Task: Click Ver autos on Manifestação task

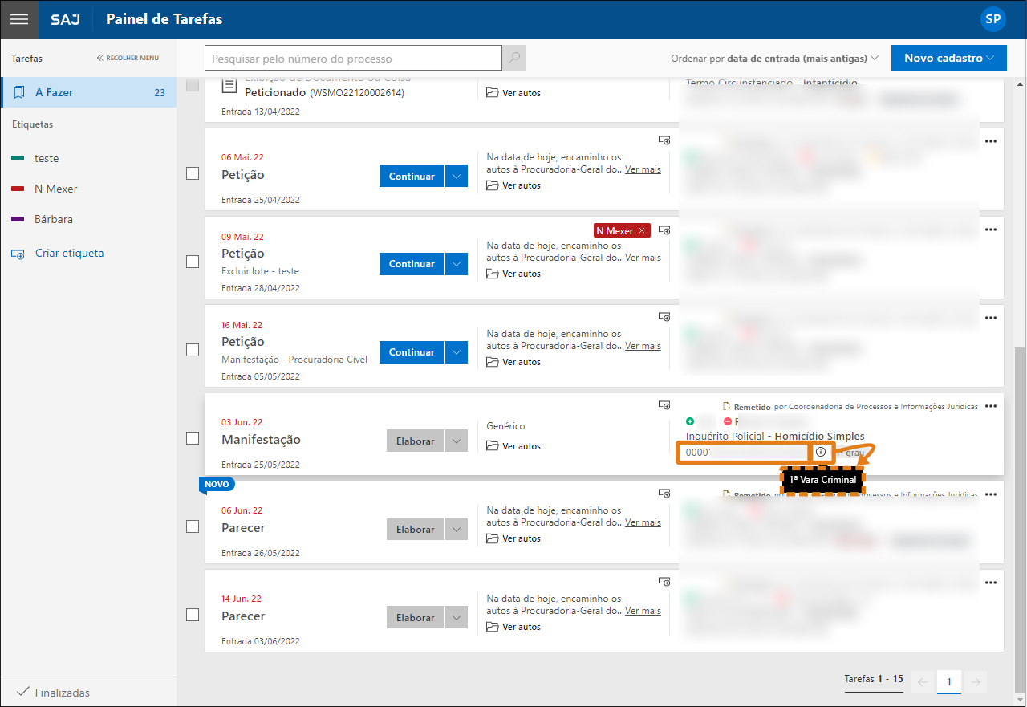Action: click(x=514, y=446)
